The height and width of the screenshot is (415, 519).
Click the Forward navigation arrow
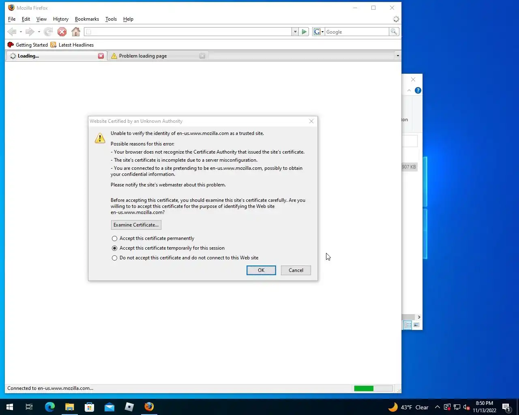30,32
